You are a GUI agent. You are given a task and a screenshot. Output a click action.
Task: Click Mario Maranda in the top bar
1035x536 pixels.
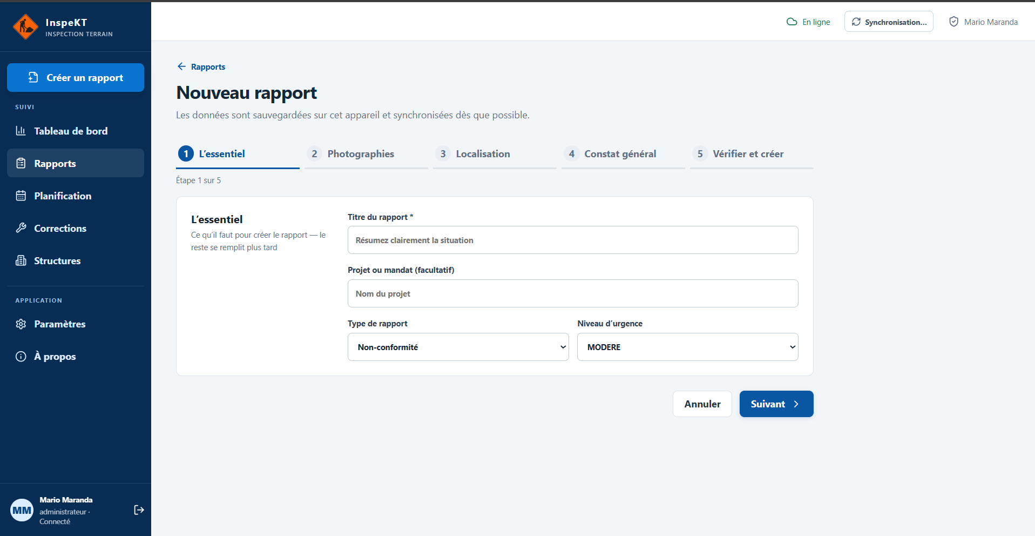coord(991,22)
